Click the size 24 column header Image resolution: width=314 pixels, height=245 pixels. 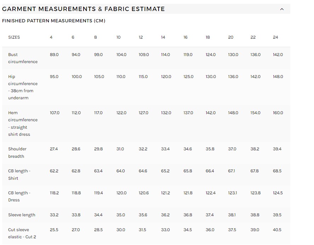pyautogui.click(x=275, y=37)
